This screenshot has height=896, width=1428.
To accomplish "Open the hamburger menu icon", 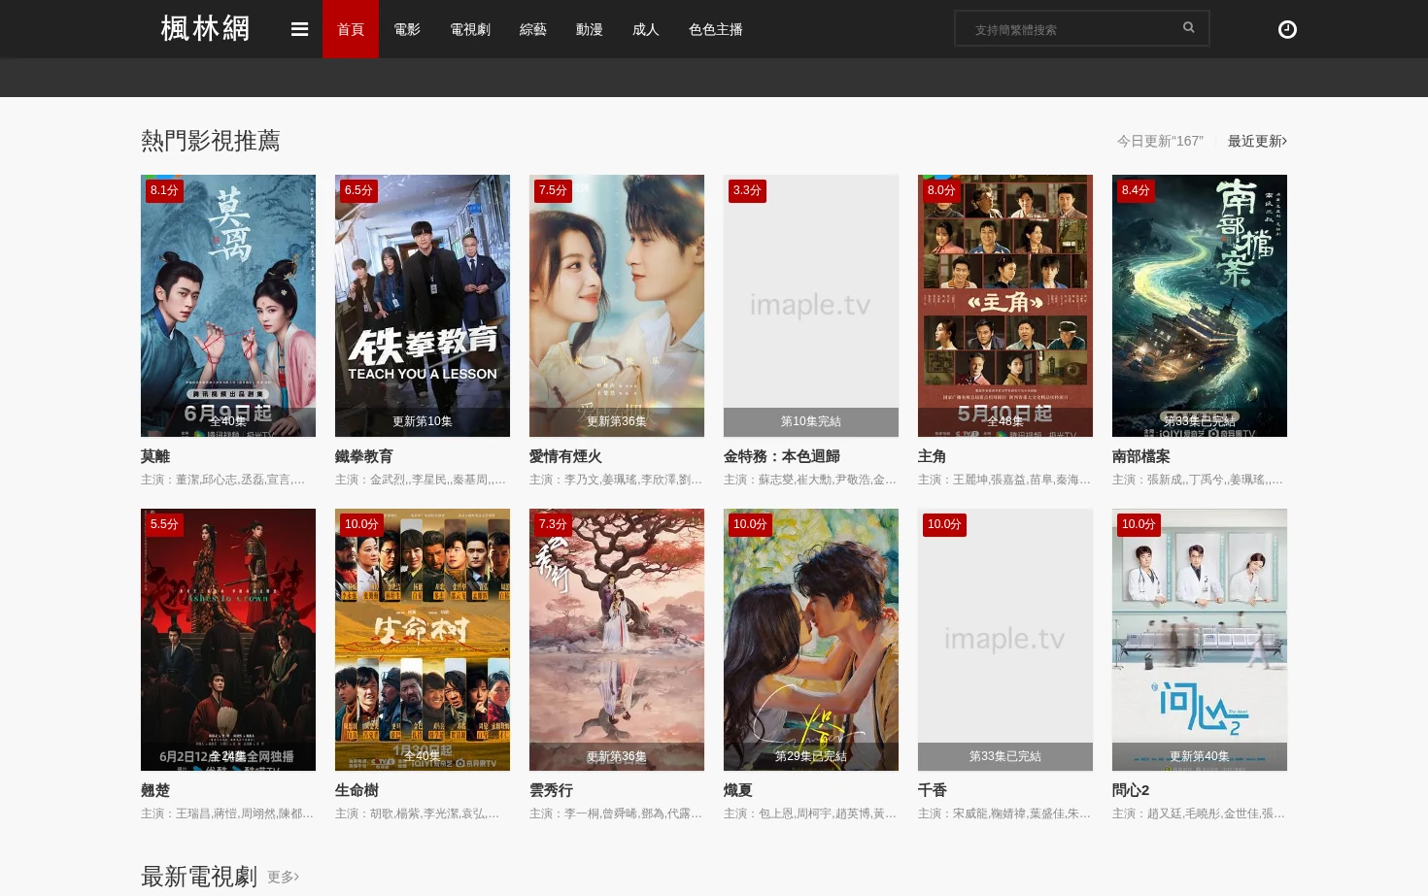I will pyautogui.click(x=299, y=29).
